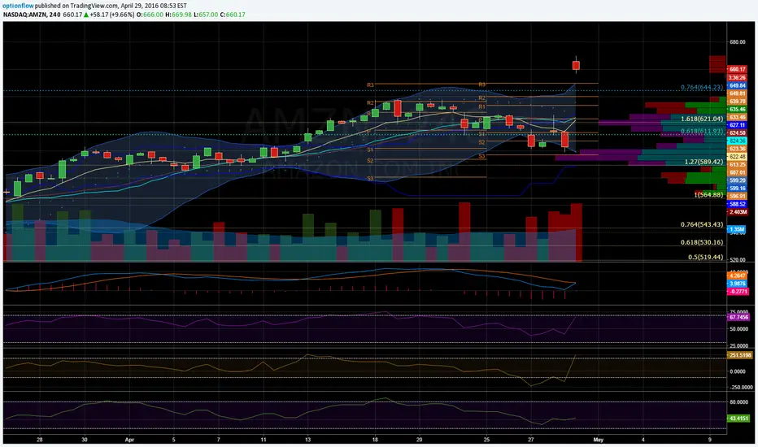Viewport: 758px width, 447px height.
Task: Click the Apr label on date axis
Action: coord(129,440)
